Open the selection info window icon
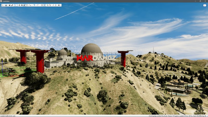Viewport: 208px width, 117px height. pos(42,5)
